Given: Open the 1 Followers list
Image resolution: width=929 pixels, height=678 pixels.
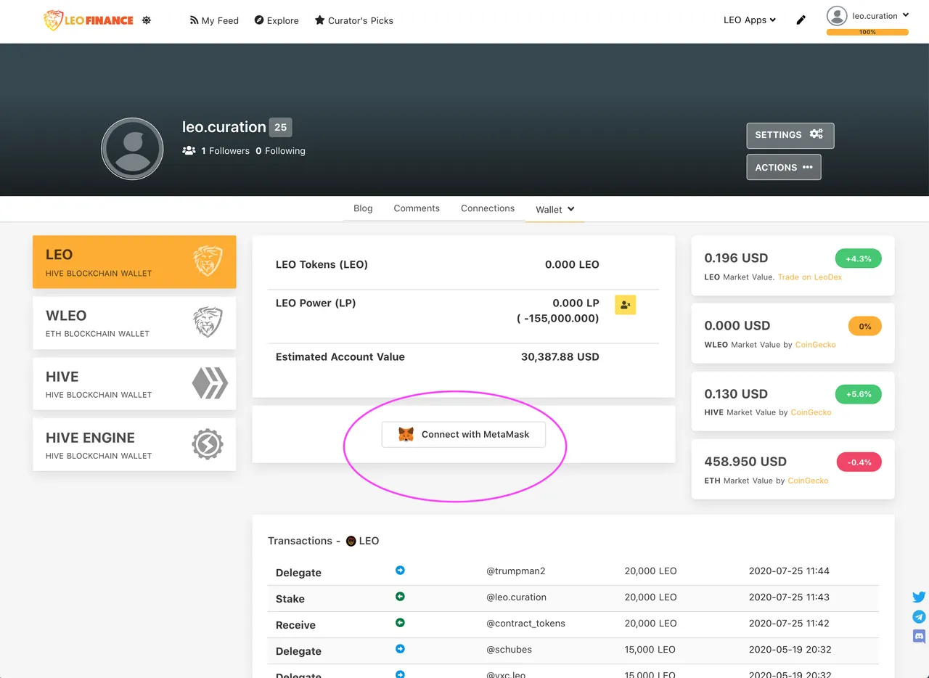Looking at the screenshot, I should point(225,151).
